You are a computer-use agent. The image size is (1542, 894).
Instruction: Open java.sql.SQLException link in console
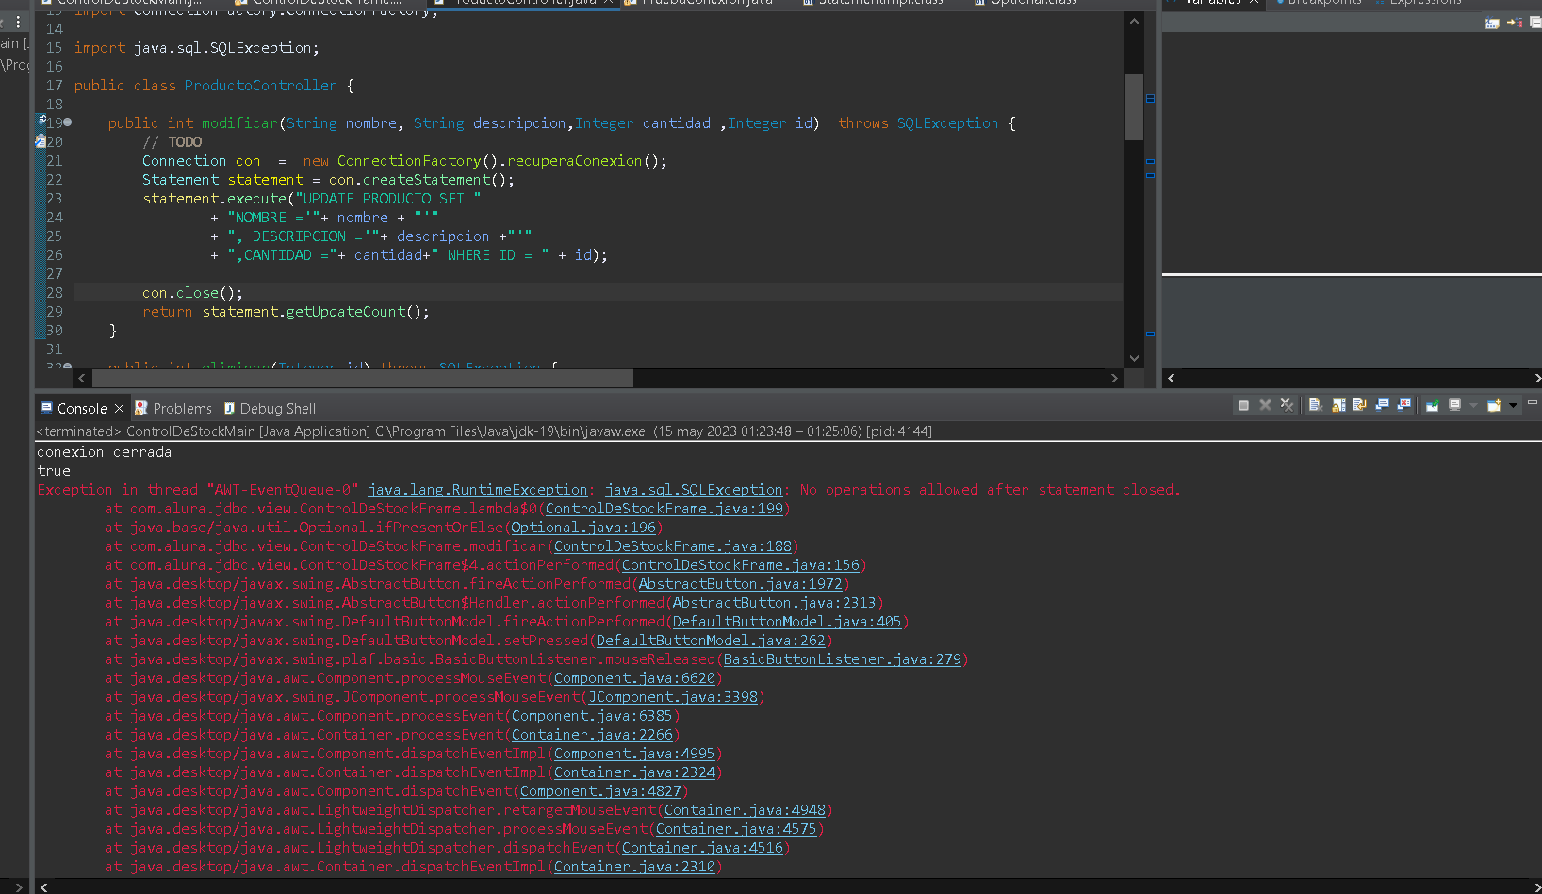pyautogui.click(x=694, y=490)
